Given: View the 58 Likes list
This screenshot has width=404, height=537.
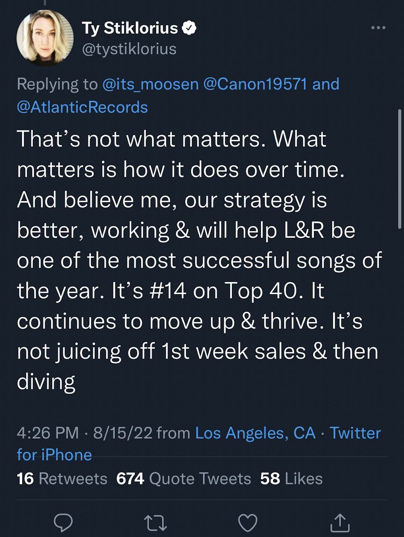Looking at the screenshot, I should point(291,479).
